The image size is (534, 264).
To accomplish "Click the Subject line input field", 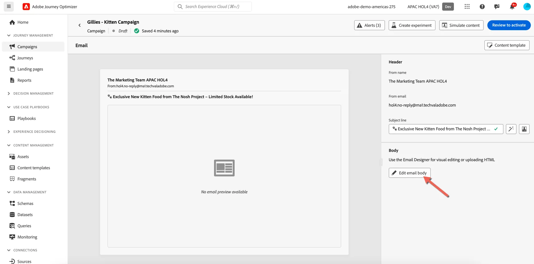I will click(x=446, y=129).
